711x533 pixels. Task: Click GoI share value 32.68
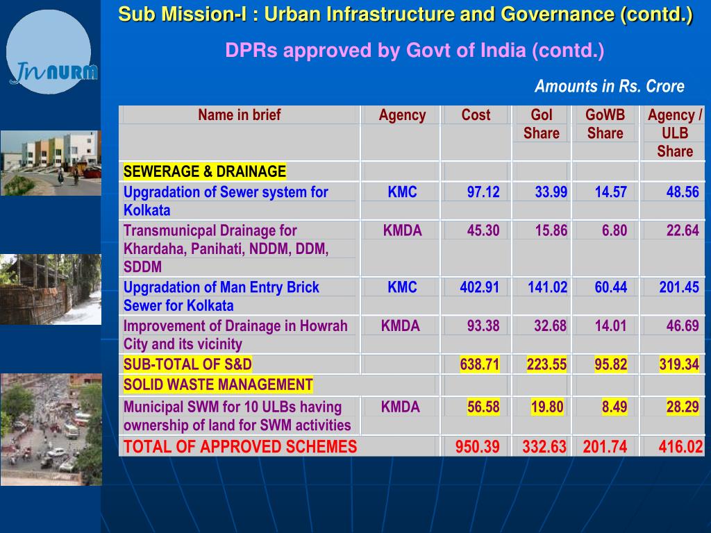coord(550,326)
